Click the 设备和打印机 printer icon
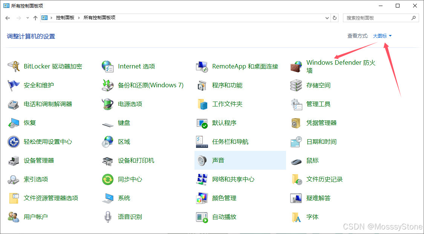424x234 pixels. (108, 161)
